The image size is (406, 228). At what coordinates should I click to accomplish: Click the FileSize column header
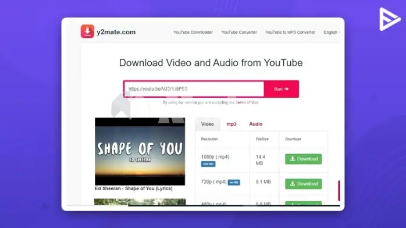tap(262, 139)
